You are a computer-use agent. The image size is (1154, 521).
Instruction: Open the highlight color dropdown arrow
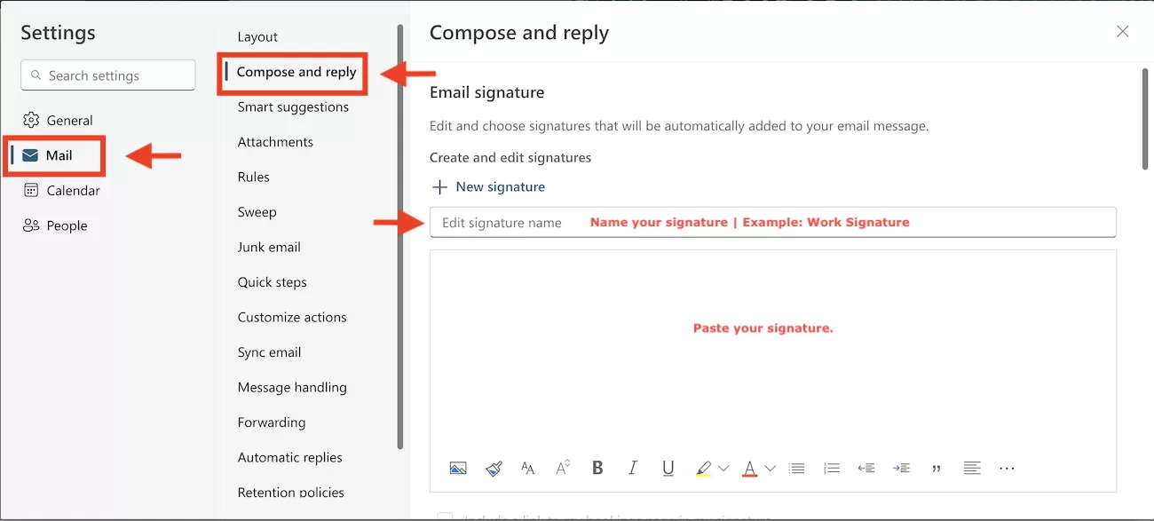click(723, 469)
